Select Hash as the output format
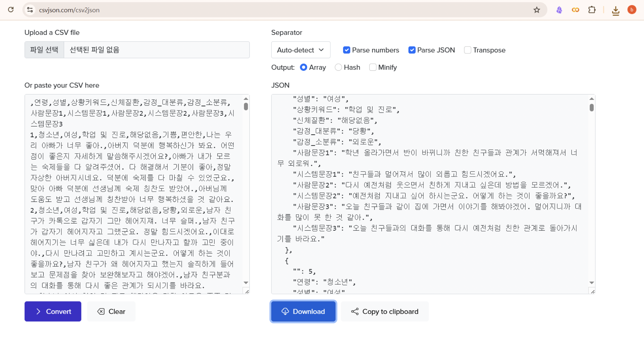The image size is (644, 349). [x=338, y=67]
